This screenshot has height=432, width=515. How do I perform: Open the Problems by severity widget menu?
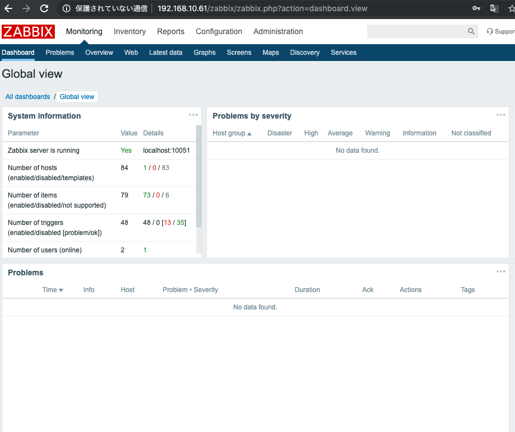pos(500,115)
